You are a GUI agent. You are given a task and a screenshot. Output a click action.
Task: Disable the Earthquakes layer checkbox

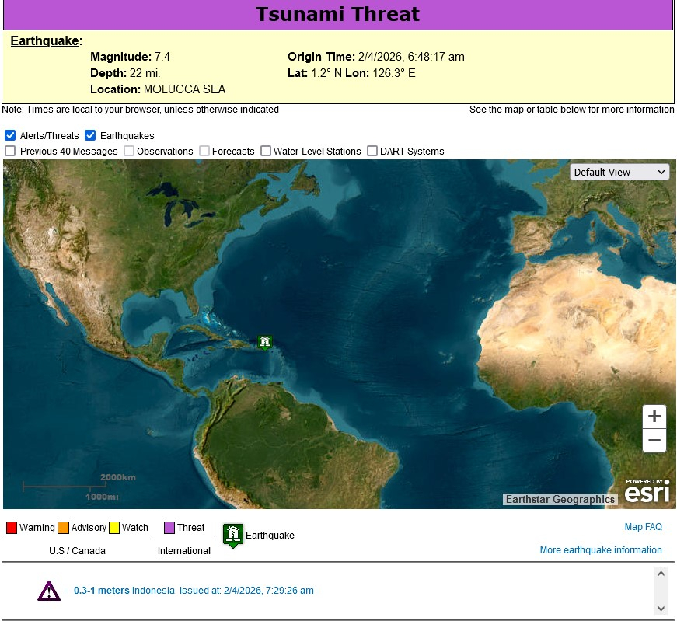click(90, 135)
